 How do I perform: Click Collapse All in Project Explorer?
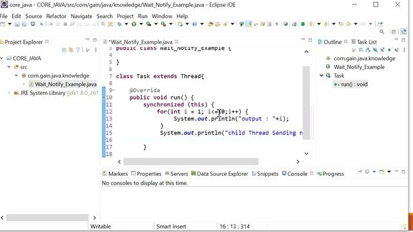click(64, 50)
